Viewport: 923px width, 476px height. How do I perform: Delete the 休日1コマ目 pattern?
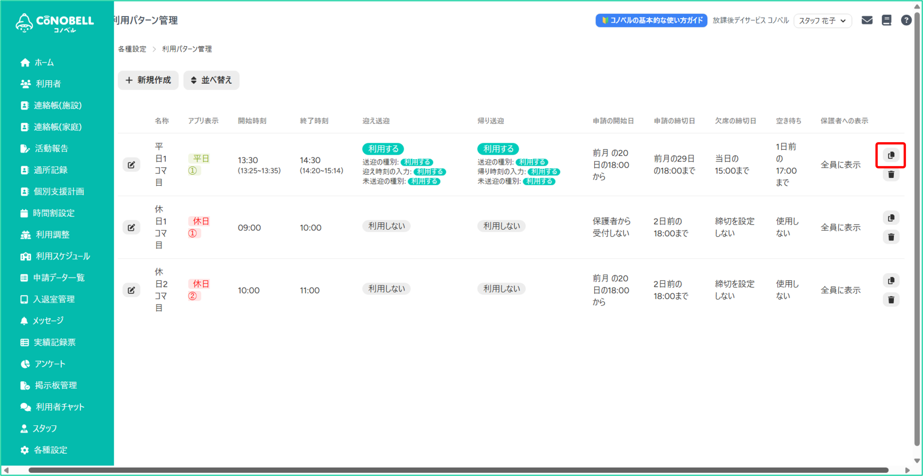[x=891, y=237]
